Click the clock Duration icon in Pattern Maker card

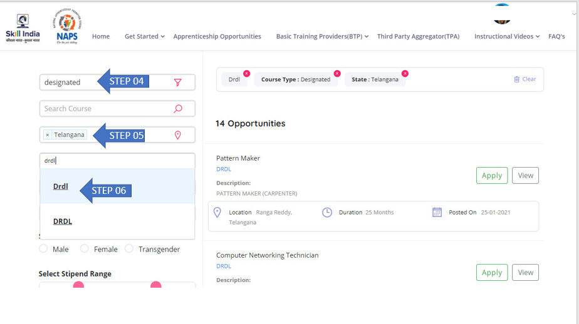pos(327,212)
